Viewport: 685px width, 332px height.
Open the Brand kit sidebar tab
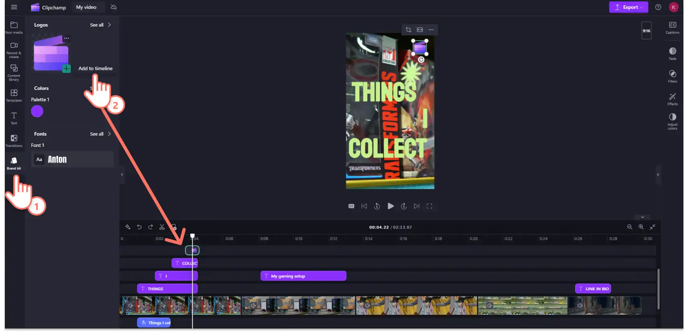coord(14,163)
